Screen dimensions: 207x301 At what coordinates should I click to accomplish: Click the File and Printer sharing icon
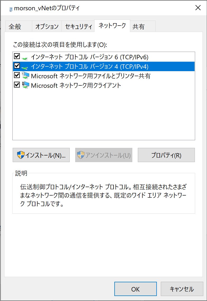click(x=25, y=76)
